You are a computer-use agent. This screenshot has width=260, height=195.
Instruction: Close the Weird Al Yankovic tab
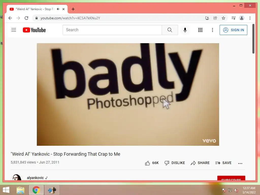pyautogui.click(x=63, y=9)
